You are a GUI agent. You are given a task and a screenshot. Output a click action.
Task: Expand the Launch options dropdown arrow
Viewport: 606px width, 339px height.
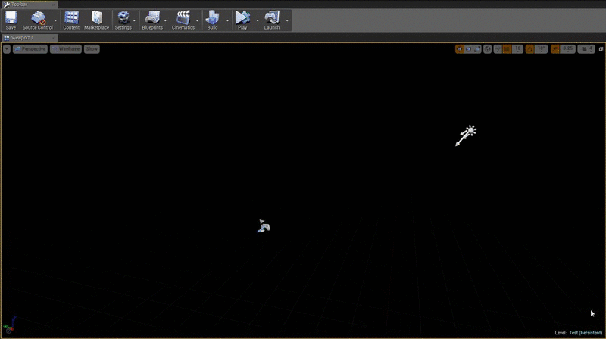coord(287,20)
